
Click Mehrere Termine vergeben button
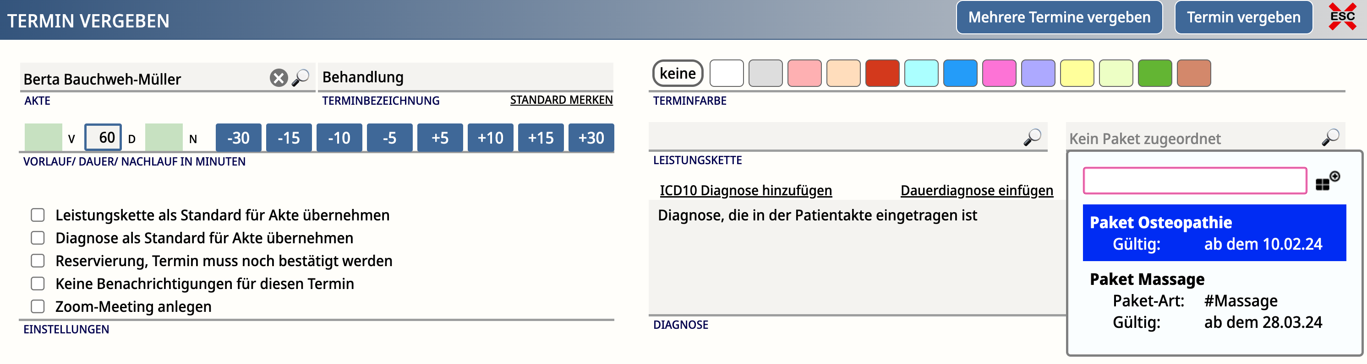point(1059,17)
